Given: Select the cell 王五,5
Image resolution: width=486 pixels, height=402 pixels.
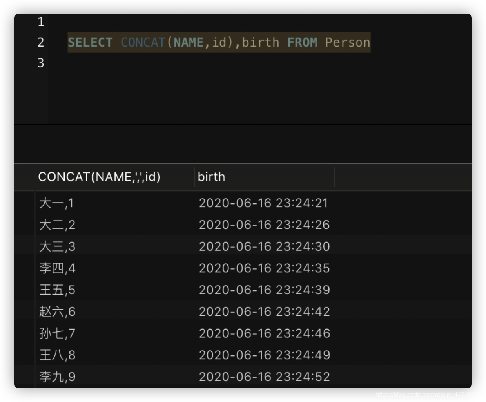Looking at the screenshot, I should [57, 290].
